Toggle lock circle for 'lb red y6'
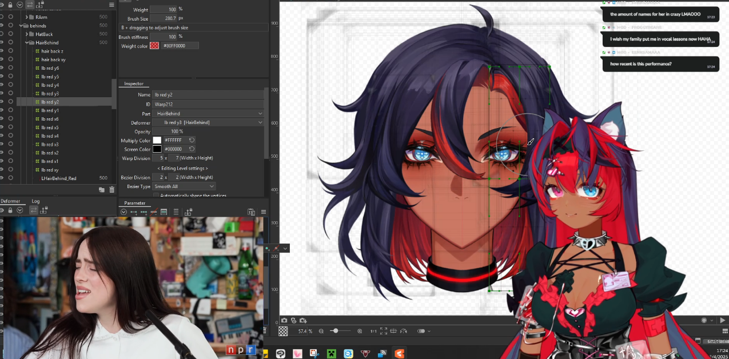The height and width of the screenshot is (359, 729). pyautogui.click(x=10, y=68)
